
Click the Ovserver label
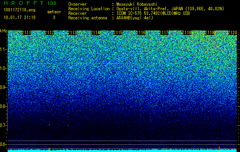click(77, 4)
